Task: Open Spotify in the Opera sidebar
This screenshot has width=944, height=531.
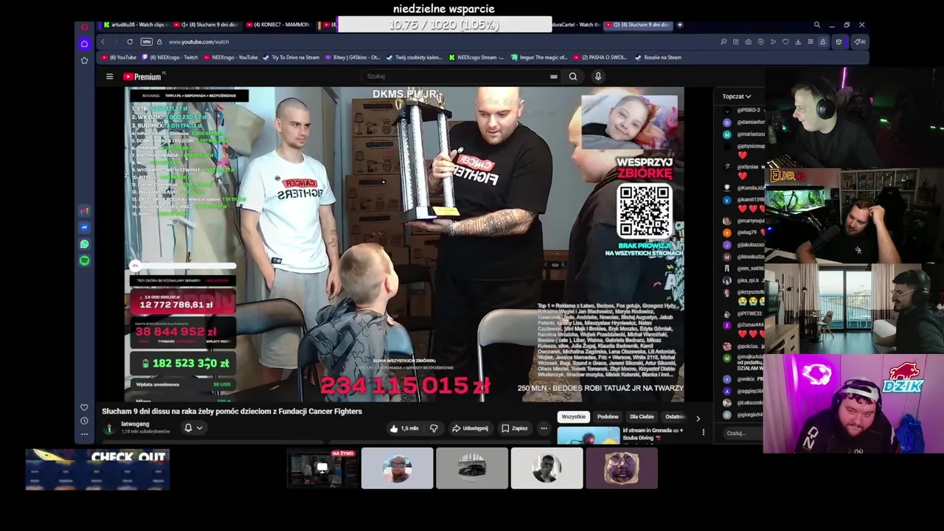Action: [84, 260]
